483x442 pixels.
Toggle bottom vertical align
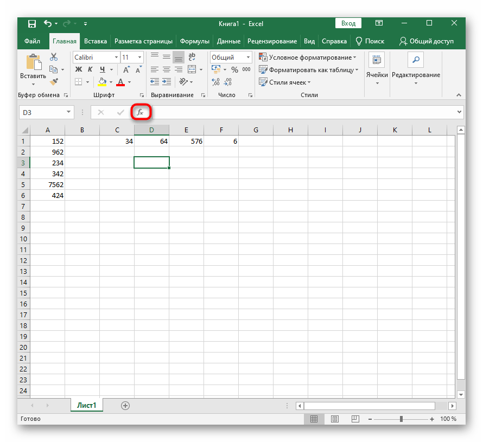(x=179, y=56)
